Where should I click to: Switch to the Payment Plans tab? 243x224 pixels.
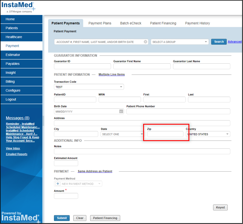point(100,23)
